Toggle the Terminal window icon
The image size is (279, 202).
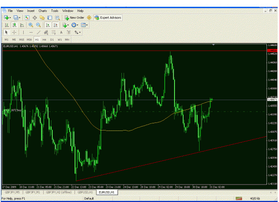pos(50,17)
